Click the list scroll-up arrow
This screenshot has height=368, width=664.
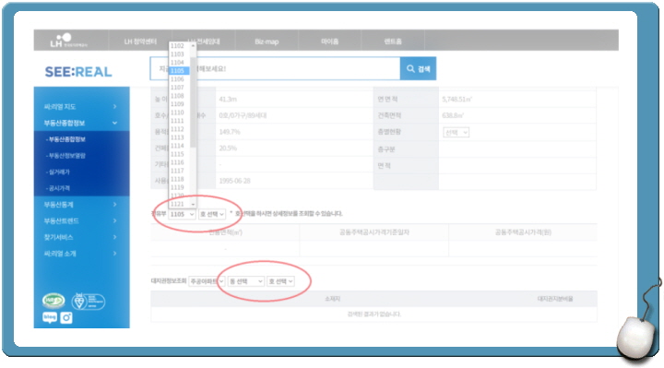click(x=193, y=45)
